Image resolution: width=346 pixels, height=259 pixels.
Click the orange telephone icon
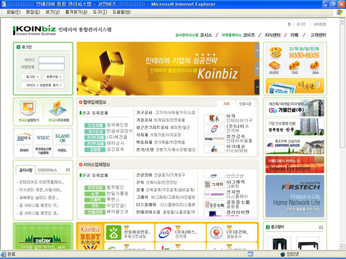point(275,52)
